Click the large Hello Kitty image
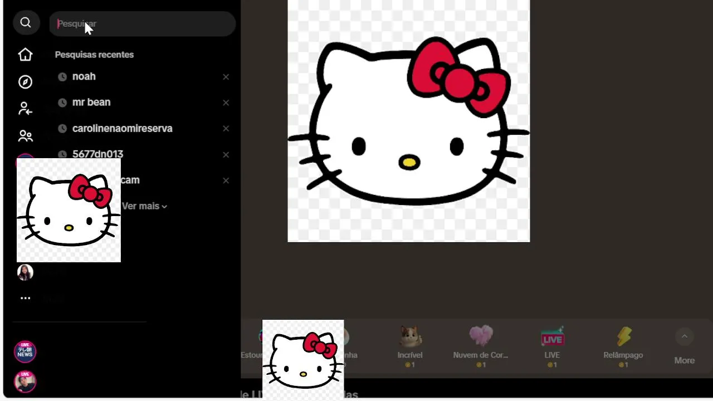This screenshot has width=713, height=401. tap(408, 121)
